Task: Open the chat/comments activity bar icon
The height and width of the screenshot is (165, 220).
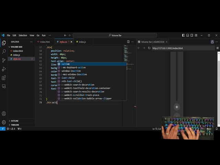Action: tap(4, 86)
